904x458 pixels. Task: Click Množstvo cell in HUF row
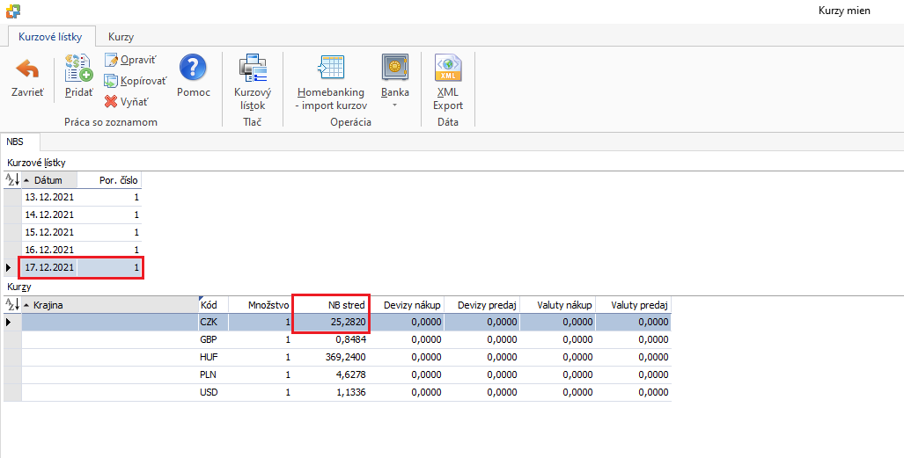tap(261, 357)
